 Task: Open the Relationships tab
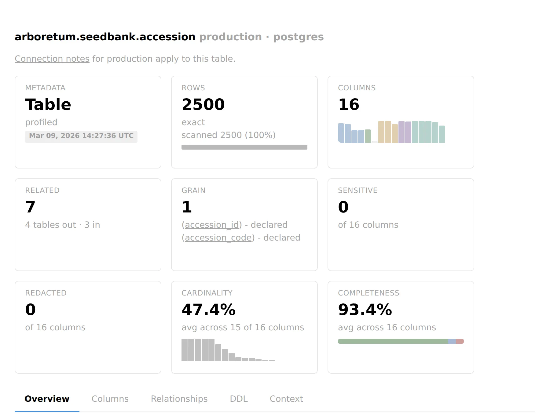point(179,399)
